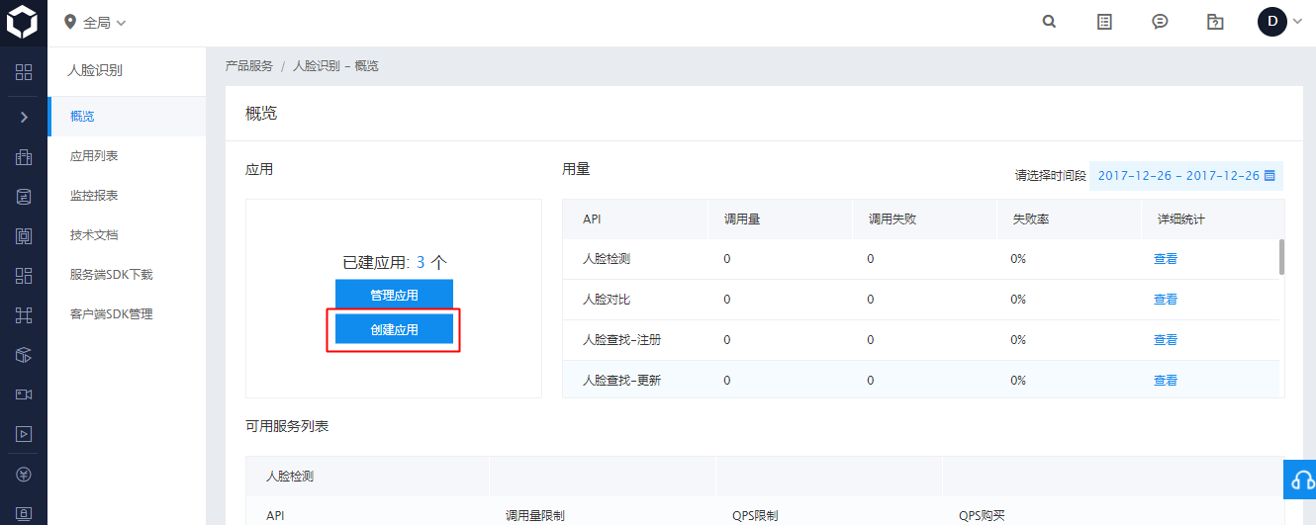Screen dimensions: 1316x525
Task: Click the cube logo at top-left
Action: click(22, 22)
